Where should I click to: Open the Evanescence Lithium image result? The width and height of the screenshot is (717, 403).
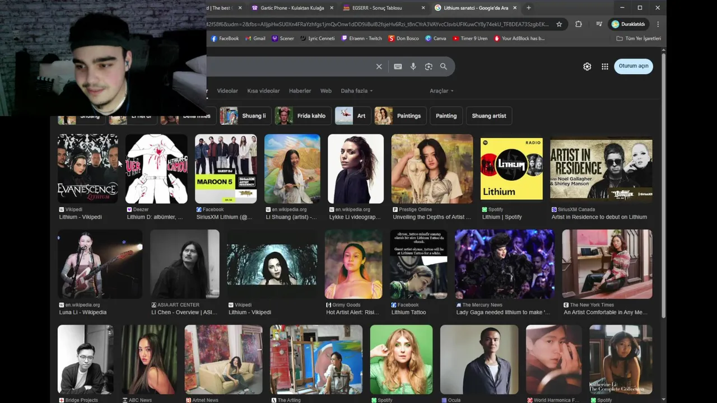pos(88,168)
